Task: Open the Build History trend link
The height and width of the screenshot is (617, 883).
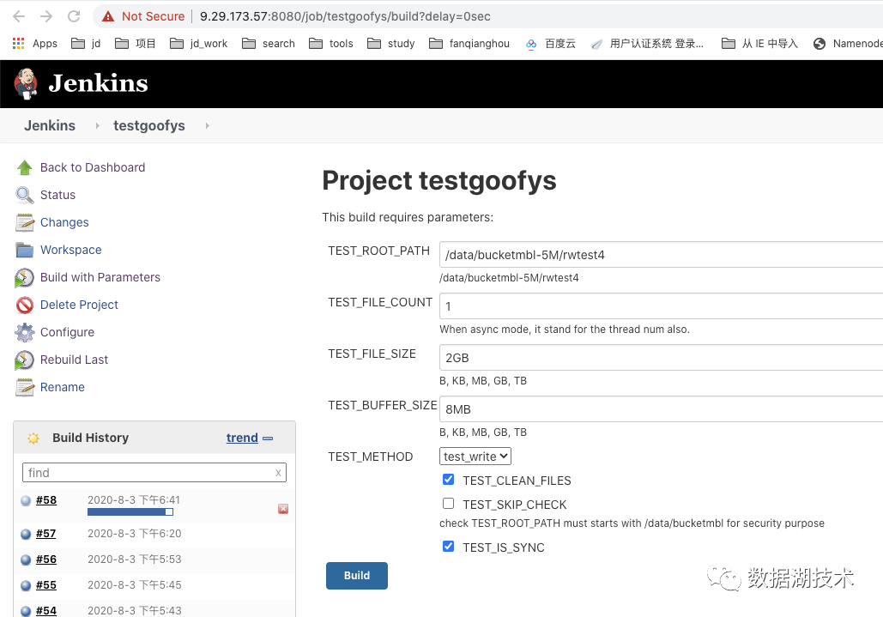Action: coord(242,438)
